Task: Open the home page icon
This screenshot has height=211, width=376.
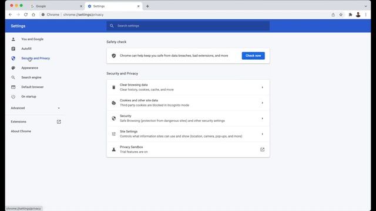Action: [33, 15]
